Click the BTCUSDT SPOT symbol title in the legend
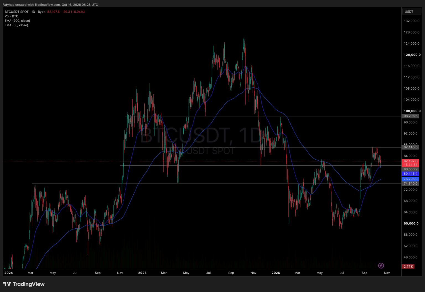The image size is (425, 292). coord(17,12)
